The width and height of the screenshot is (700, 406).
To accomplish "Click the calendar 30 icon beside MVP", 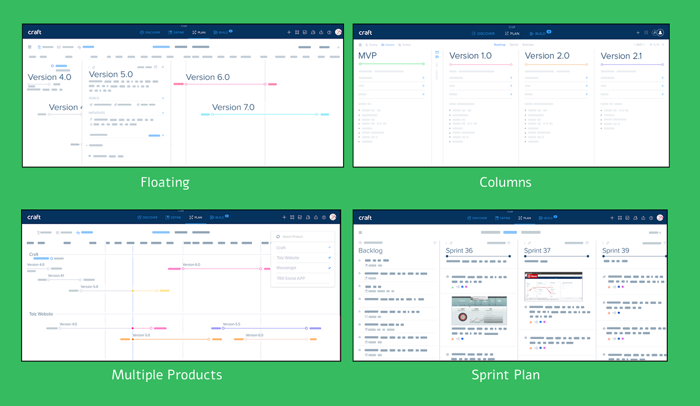I will [436, 55].
